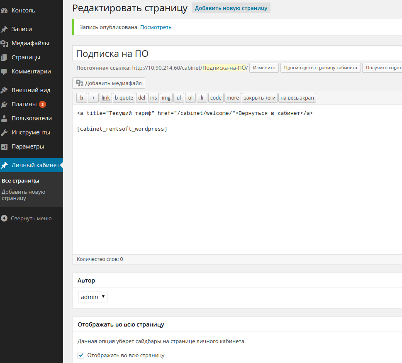Screen dimensions: 402x363
Task: Click the Изменить permalink button
Action: pyautogui.click(x=264, y=68)
